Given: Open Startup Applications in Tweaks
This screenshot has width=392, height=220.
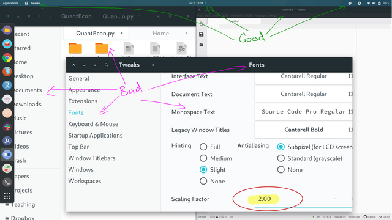Looking at the screenshot, I should click(x=96, y=136).
